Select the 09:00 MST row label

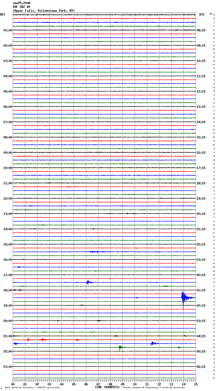[x=8, y=153]
